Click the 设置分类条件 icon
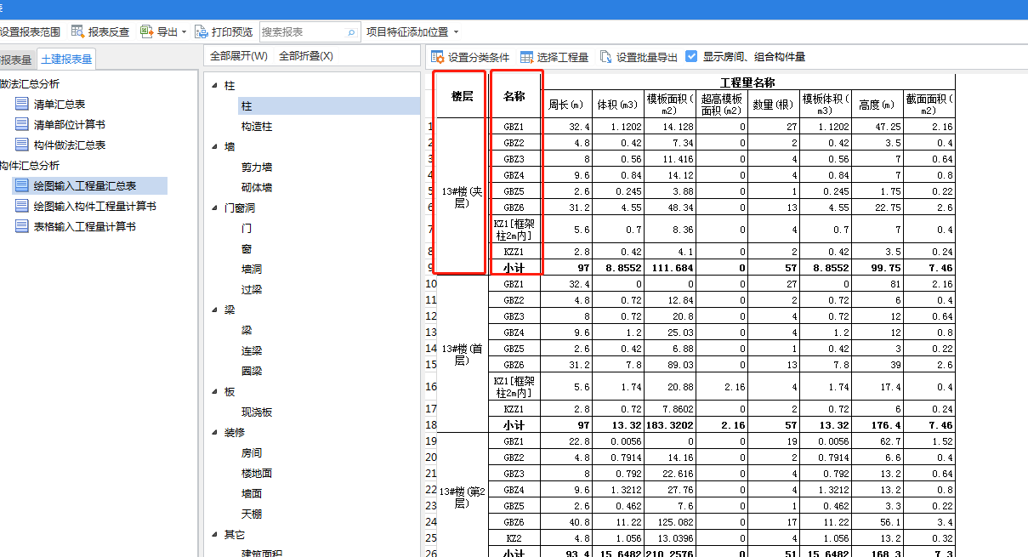1028x557 pixels. 438,57
